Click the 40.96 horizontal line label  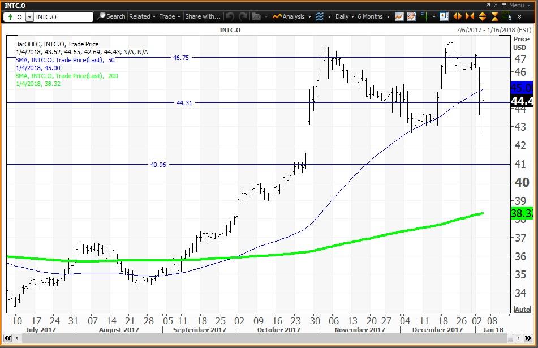(158, 165)
